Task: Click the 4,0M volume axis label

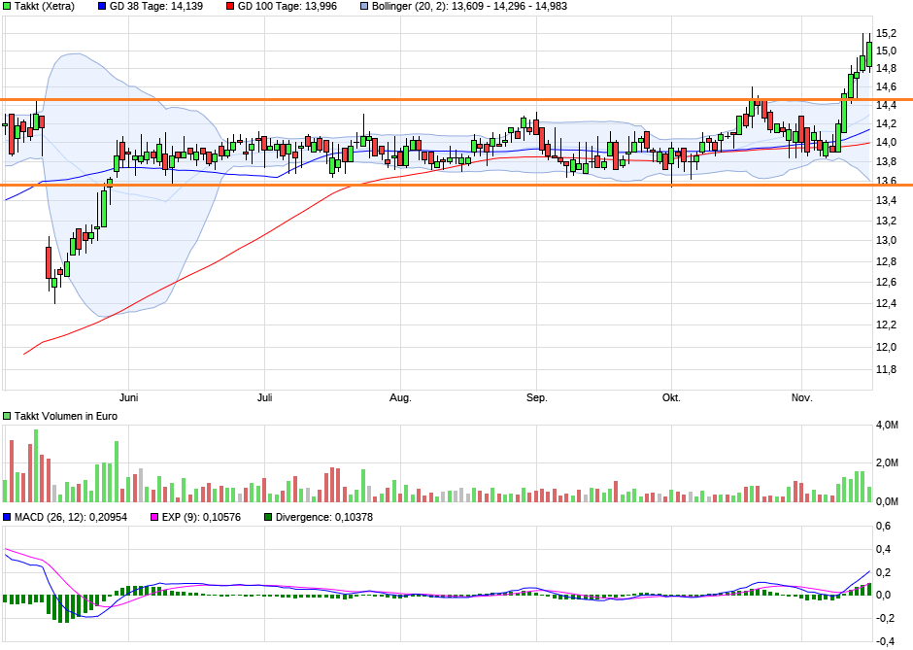Action: pyautogui.click(x=886, y=426)
